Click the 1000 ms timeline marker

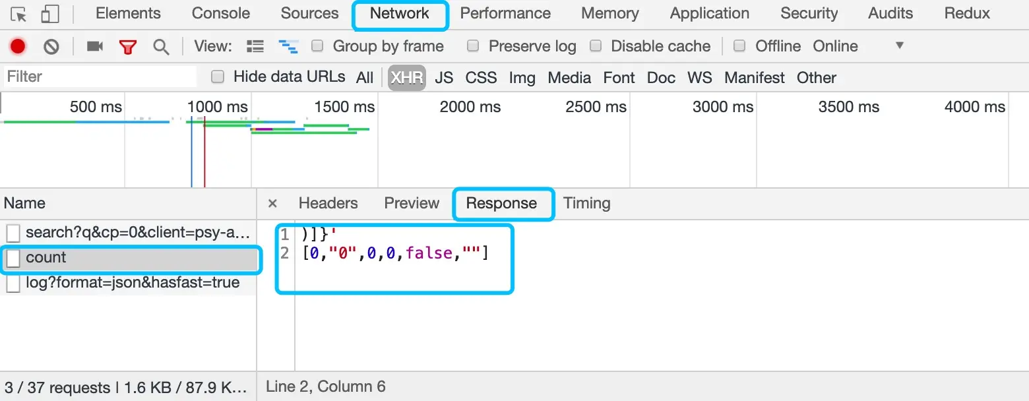pyautogui.click(x=218, y=107)
